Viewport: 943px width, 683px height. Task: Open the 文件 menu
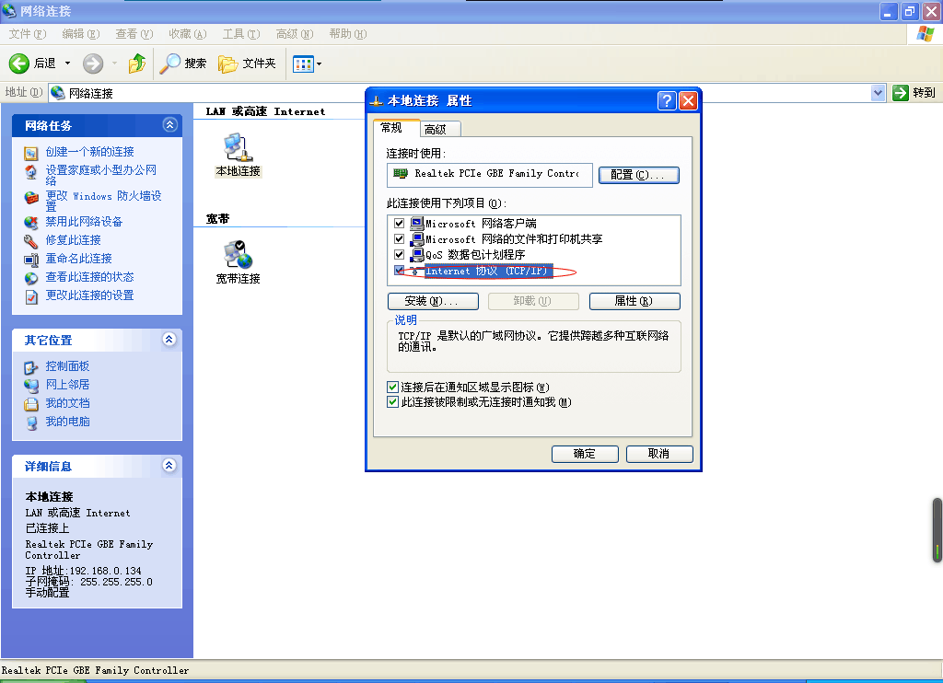[x=27, y=34]
